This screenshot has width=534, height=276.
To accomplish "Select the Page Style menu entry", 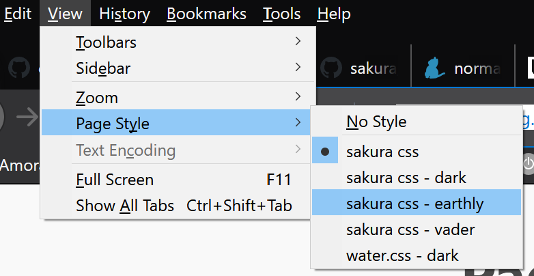I will (175, 123).
